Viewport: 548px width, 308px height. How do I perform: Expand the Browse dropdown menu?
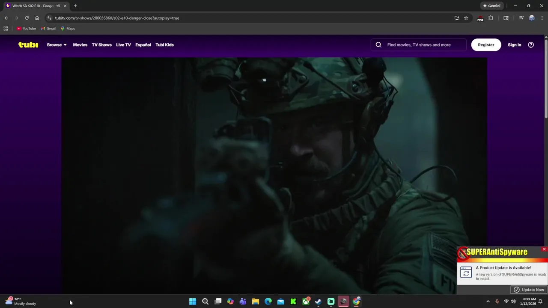click(x=57, y=45)
